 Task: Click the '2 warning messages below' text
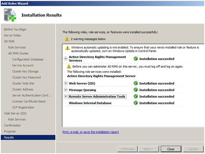[88, 39]
